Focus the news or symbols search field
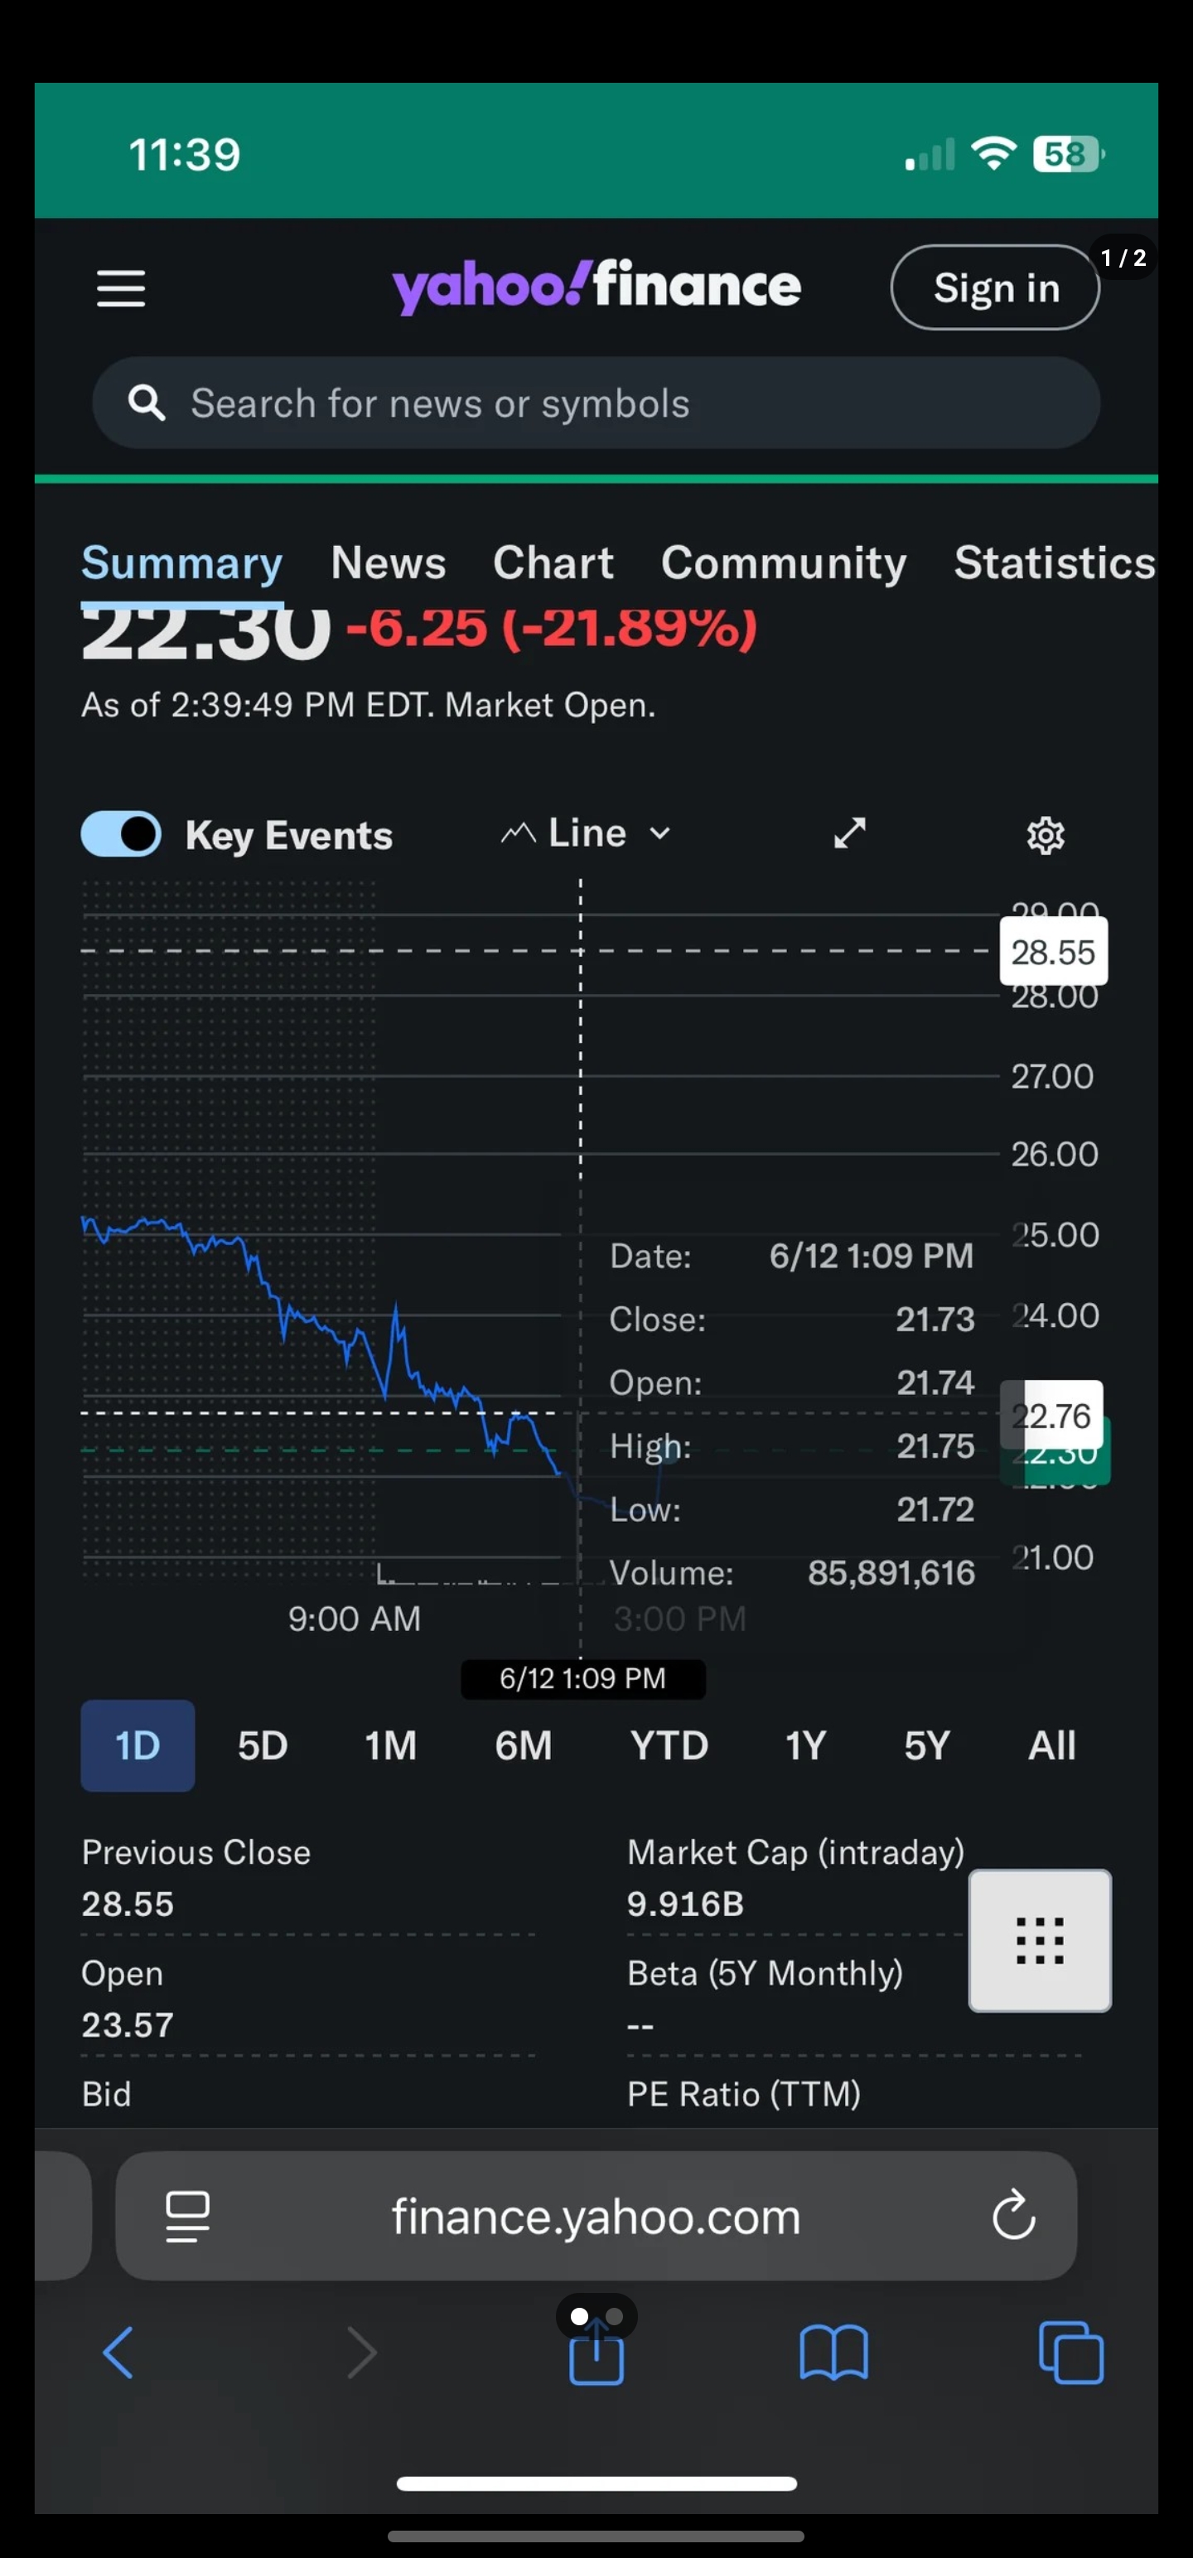The image size is (1193, 2558). tap(596, 403)
